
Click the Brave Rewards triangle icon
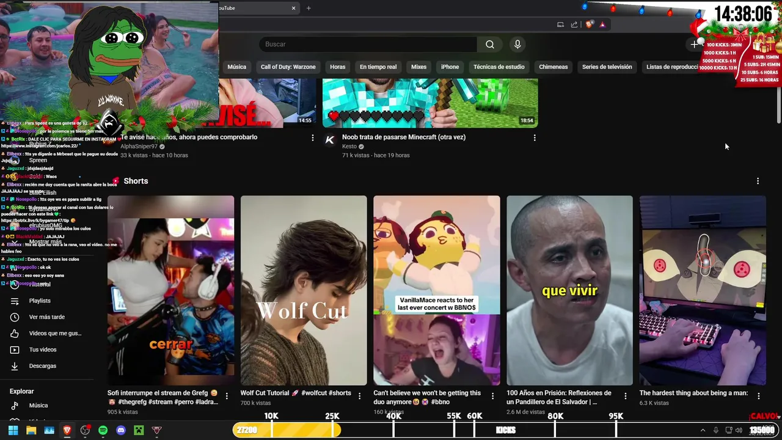click(x=602, y=24)
